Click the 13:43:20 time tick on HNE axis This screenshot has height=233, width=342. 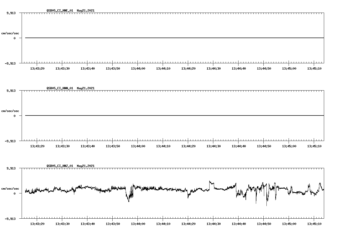pyautogui.click(x=38, y=68)
